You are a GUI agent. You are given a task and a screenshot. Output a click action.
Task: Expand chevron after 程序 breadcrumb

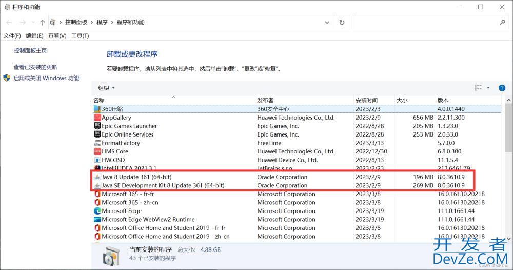(112, 22)
